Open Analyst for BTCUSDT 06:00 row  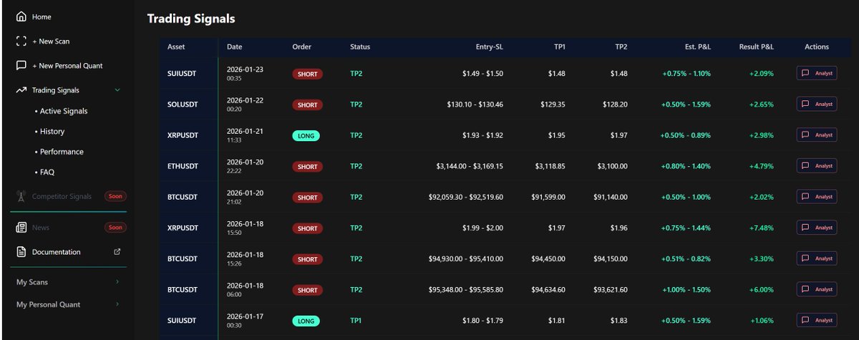[817, 289]
